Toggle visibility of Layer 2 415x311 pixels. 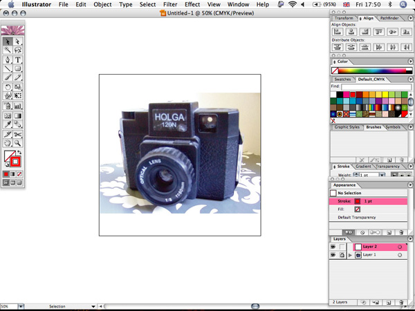pos(333,247)
